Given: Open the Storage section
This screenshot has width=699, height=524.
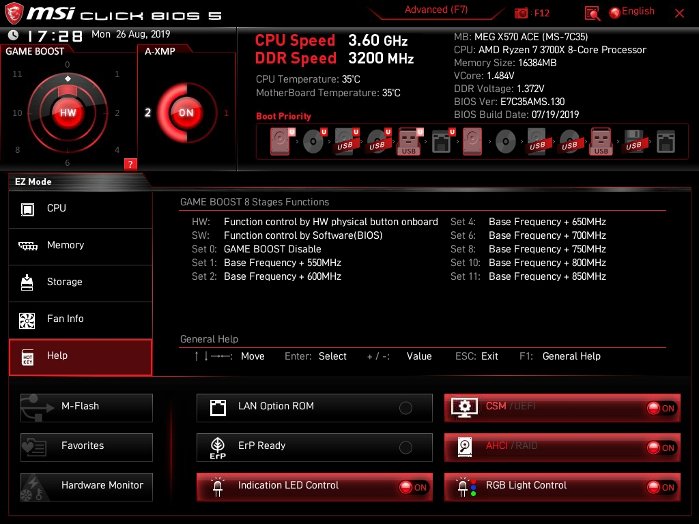Looking at the screenshot, I should pyautogui.click(x=81, y=282).
